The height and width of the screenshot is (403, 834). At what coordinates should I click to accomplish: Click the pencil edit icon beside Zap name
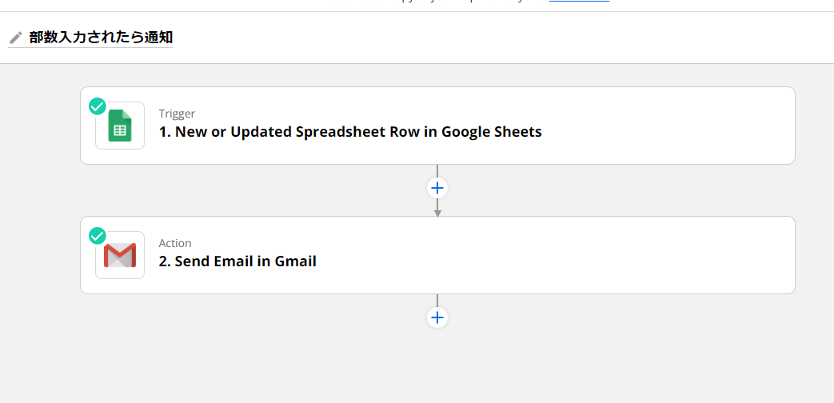[x=16, y=38]
